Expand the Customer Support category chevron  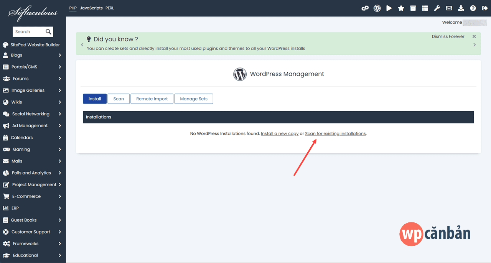pos(60,232)
